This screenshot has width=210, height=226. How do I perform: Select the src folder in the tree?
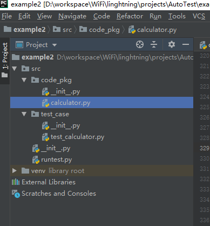coord(101,69)
